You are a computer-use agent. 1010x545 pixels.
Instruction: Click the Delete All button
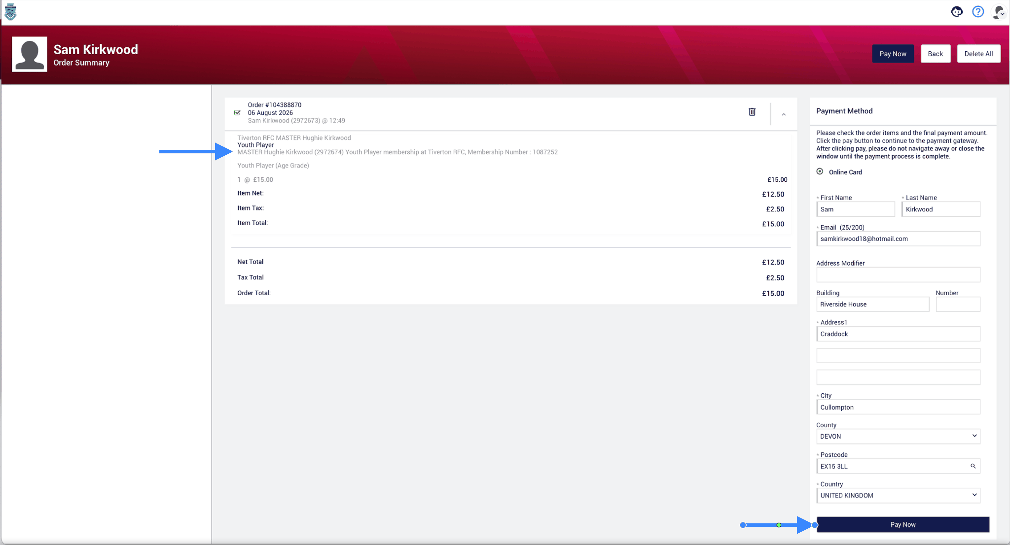coord(978,54)
